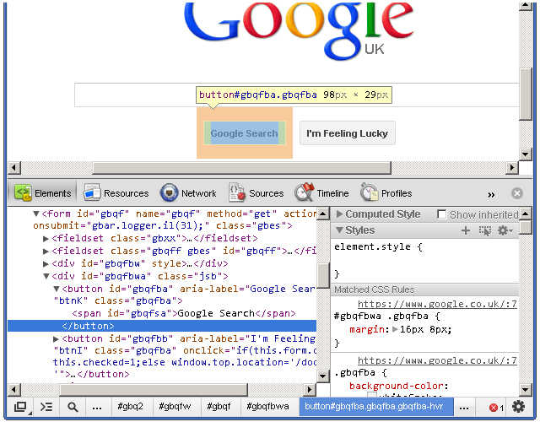
Task: Click the Google Search button
Action: click(244, 133)
